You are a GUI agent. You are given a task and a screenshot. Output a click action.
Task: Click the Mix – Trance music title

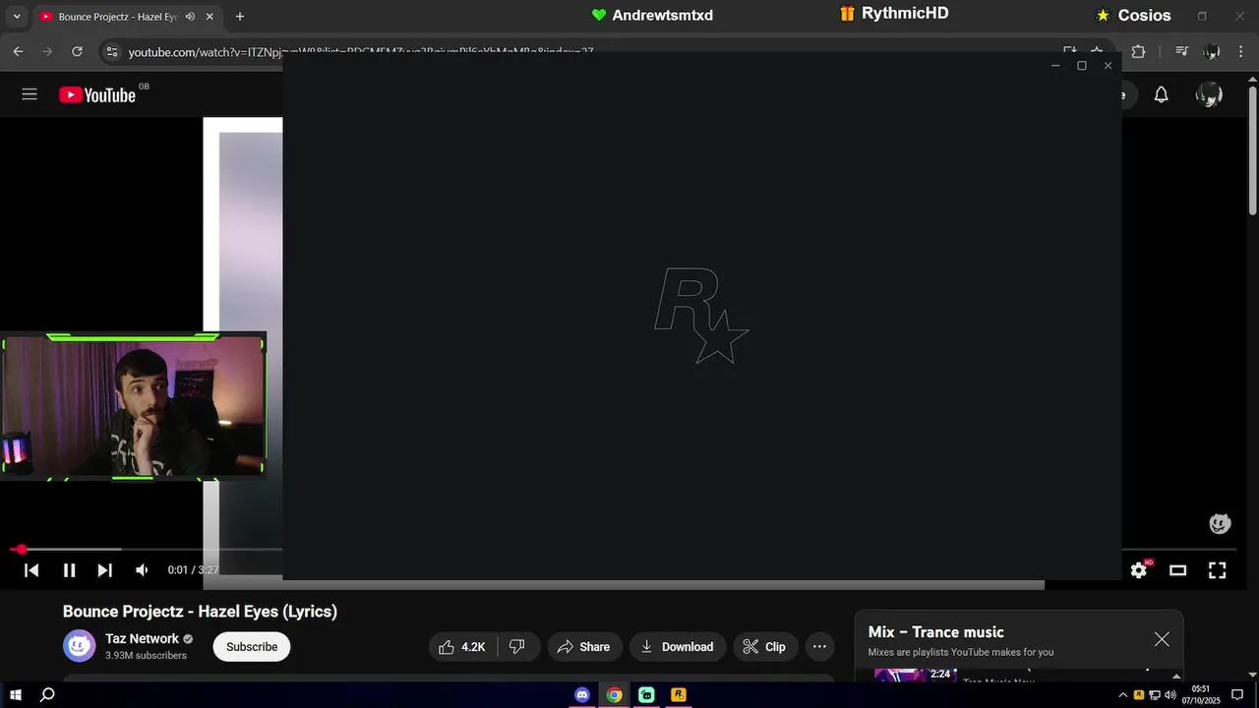click(935, 632)
